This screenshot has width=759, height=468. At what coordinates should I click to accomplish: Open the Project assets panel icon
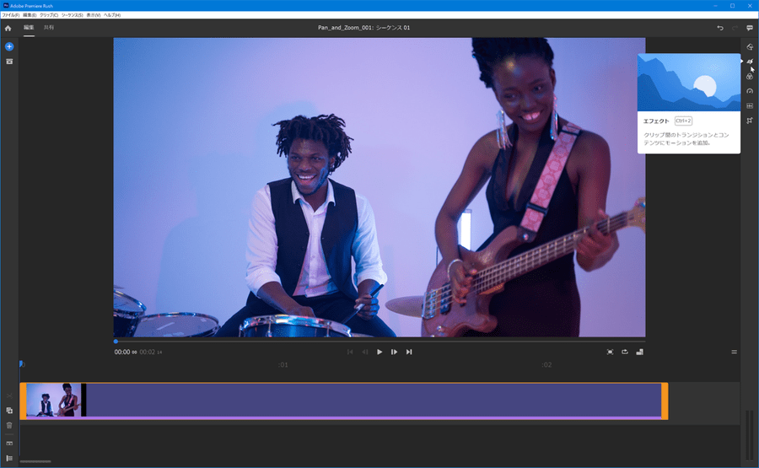tap(9, 62)
